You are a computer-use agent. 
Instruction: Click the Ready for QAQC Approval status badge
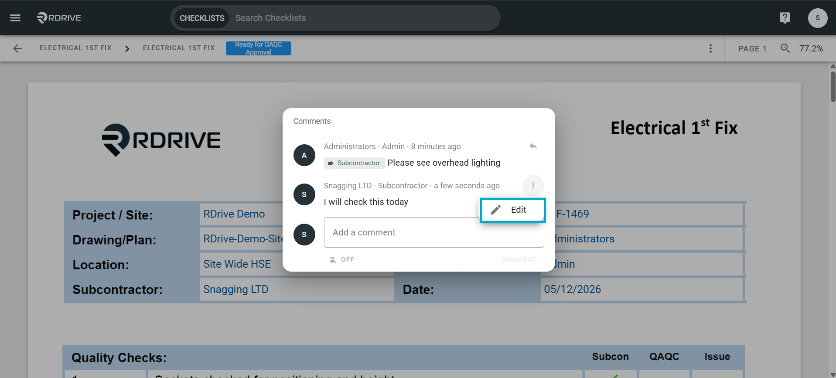259,48
